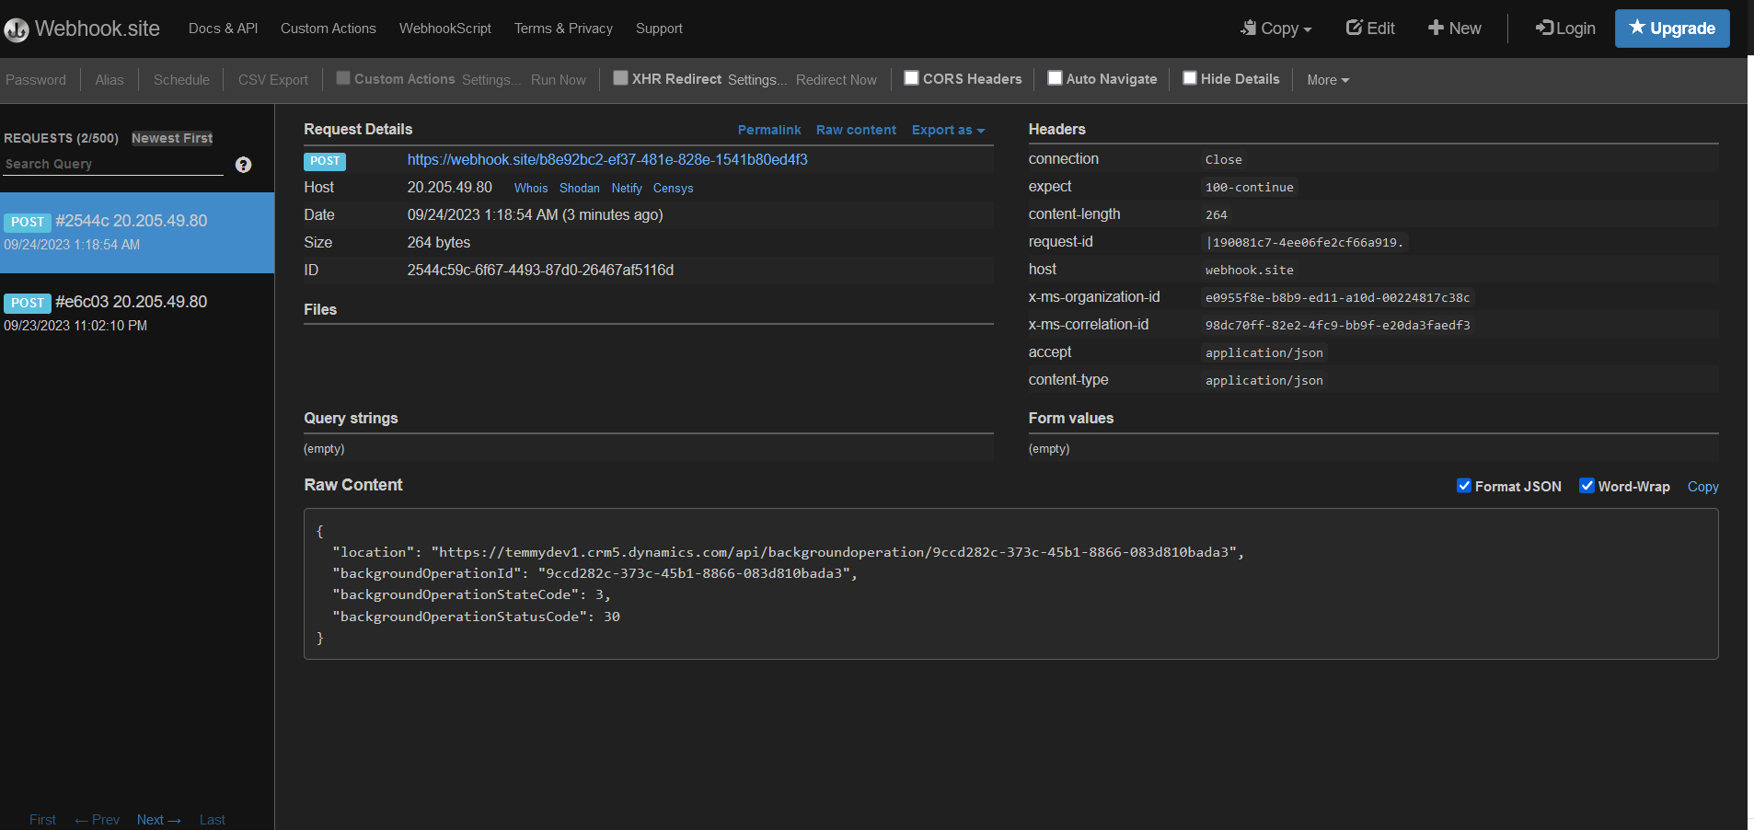This screenshot has height=830, width=1754.
Task: Click the expect header value 100-continue
Action: (x=1250, y=188)
